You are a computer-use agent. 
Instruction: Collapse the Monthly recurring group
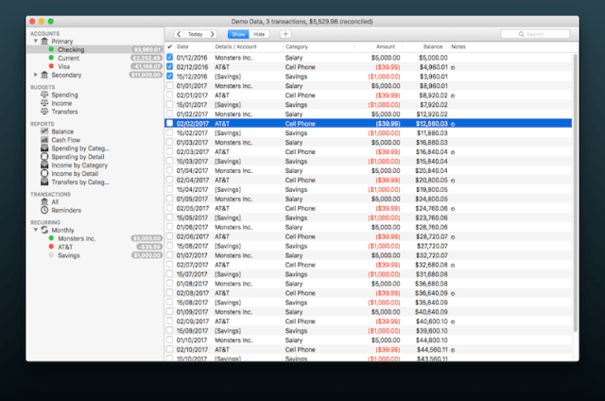36,230
